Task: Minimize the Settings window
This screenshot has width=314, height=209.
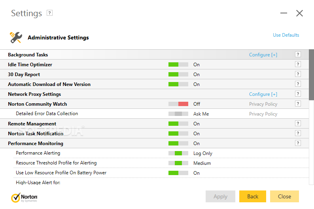Action: point(284,13)
